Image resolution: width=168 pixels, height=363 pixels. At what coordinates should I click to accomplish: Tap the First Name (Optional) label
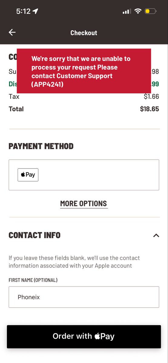33,280
